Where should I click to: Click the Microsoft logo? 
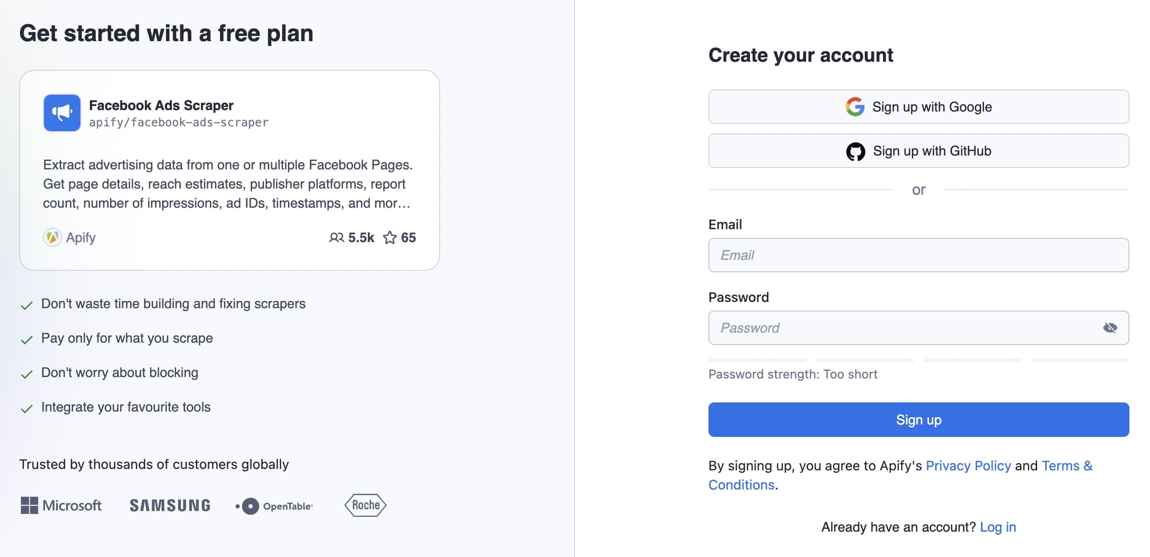[61, 505]
